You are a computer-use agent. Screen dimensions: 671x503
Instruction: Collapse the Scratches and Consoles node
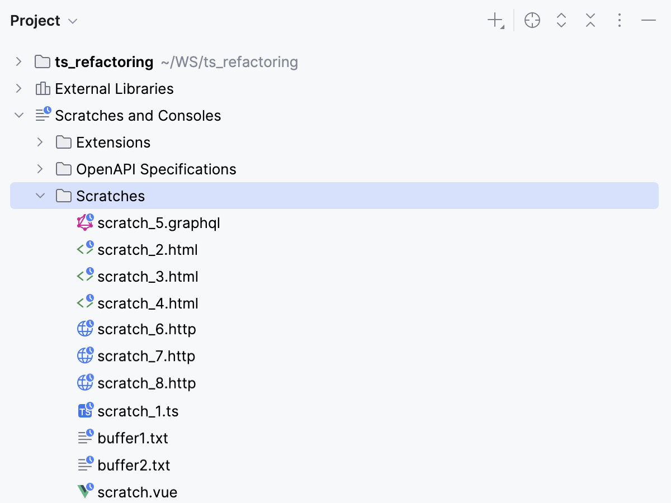[x=19, y=115]
